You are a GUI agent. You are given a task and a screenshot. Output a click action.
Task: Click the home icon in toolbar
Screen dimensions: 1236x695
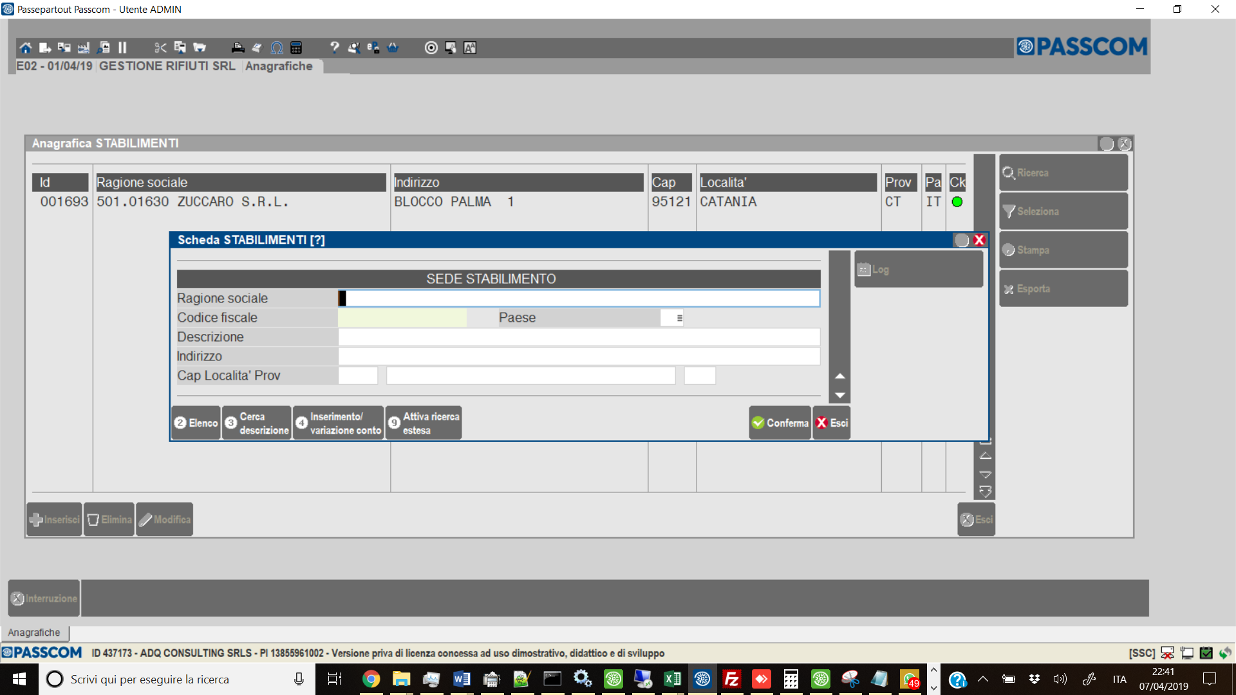pos(25,48)
